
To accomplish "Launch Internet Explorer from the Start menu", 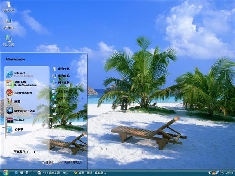I will tap(19, 74).
